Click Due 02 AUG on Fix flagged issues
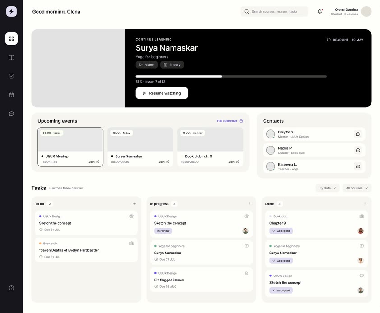 (166, 286)
